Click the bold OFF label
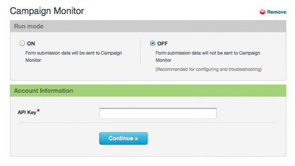The height and width of the screenshot is (166, 295). click(162, 43)
